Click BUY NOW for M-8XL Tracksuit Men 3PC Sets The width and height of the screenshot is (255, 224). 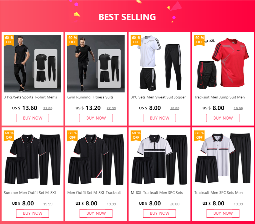pyautogui.click(x=159, y=213)
